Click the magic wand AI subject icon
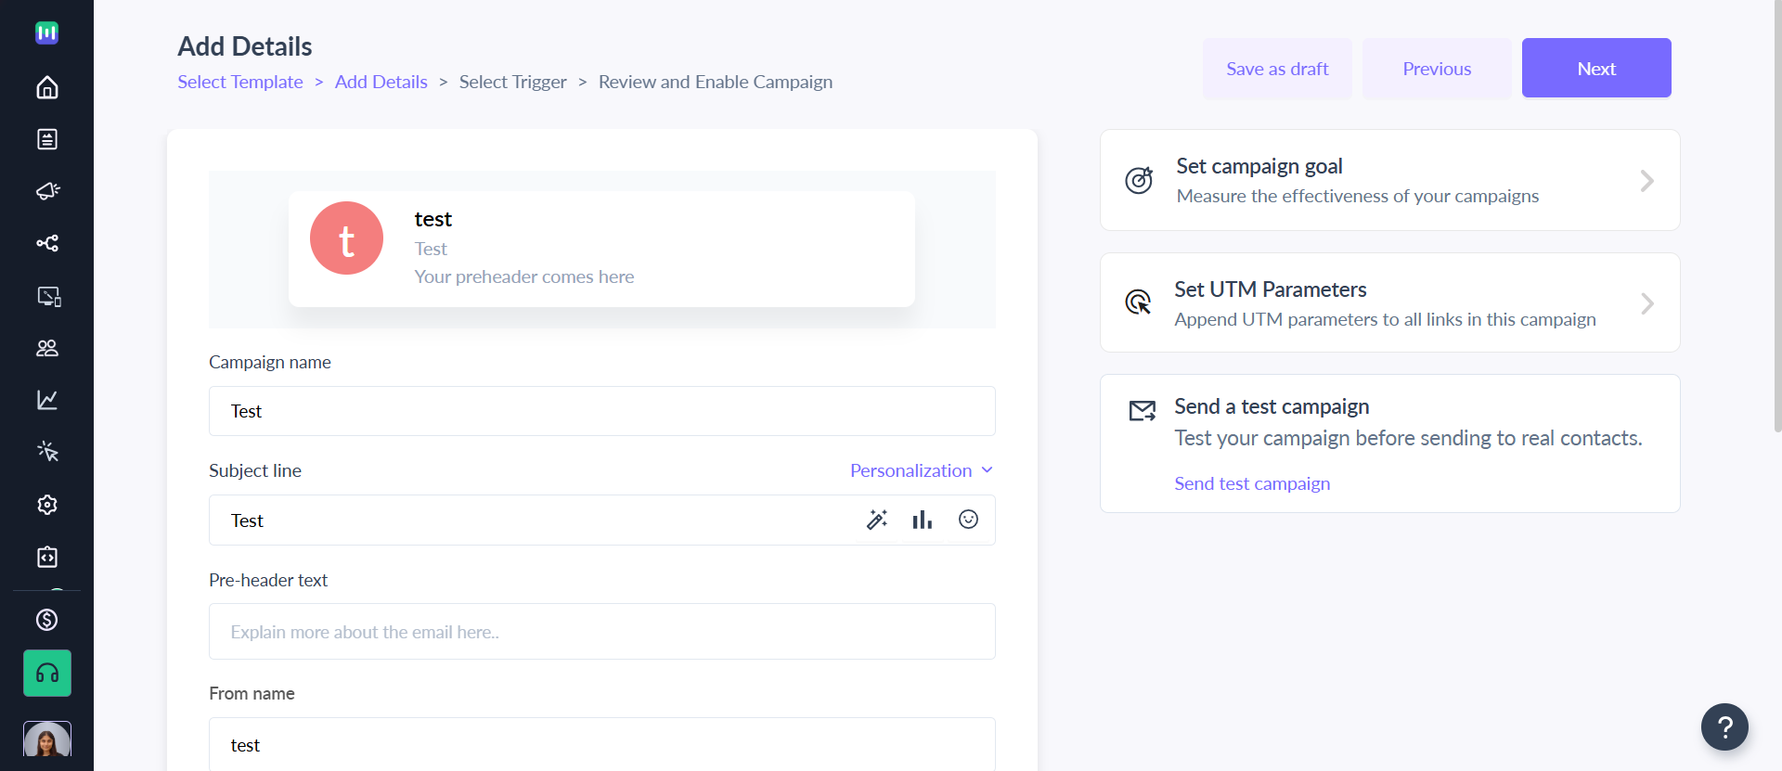This screenshot has width=1782, height=771. coord(877,520)
